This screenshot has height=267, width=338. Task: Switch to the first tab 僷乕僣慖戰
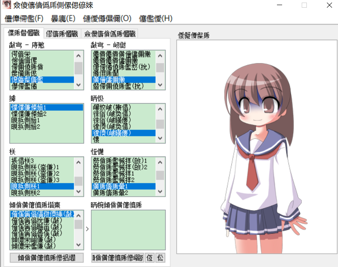[x=24, y=33]
